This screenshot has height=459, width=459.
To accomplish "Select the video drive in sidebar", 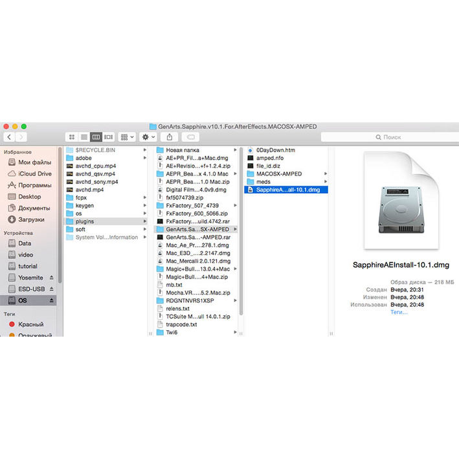I will click(21, 254).
